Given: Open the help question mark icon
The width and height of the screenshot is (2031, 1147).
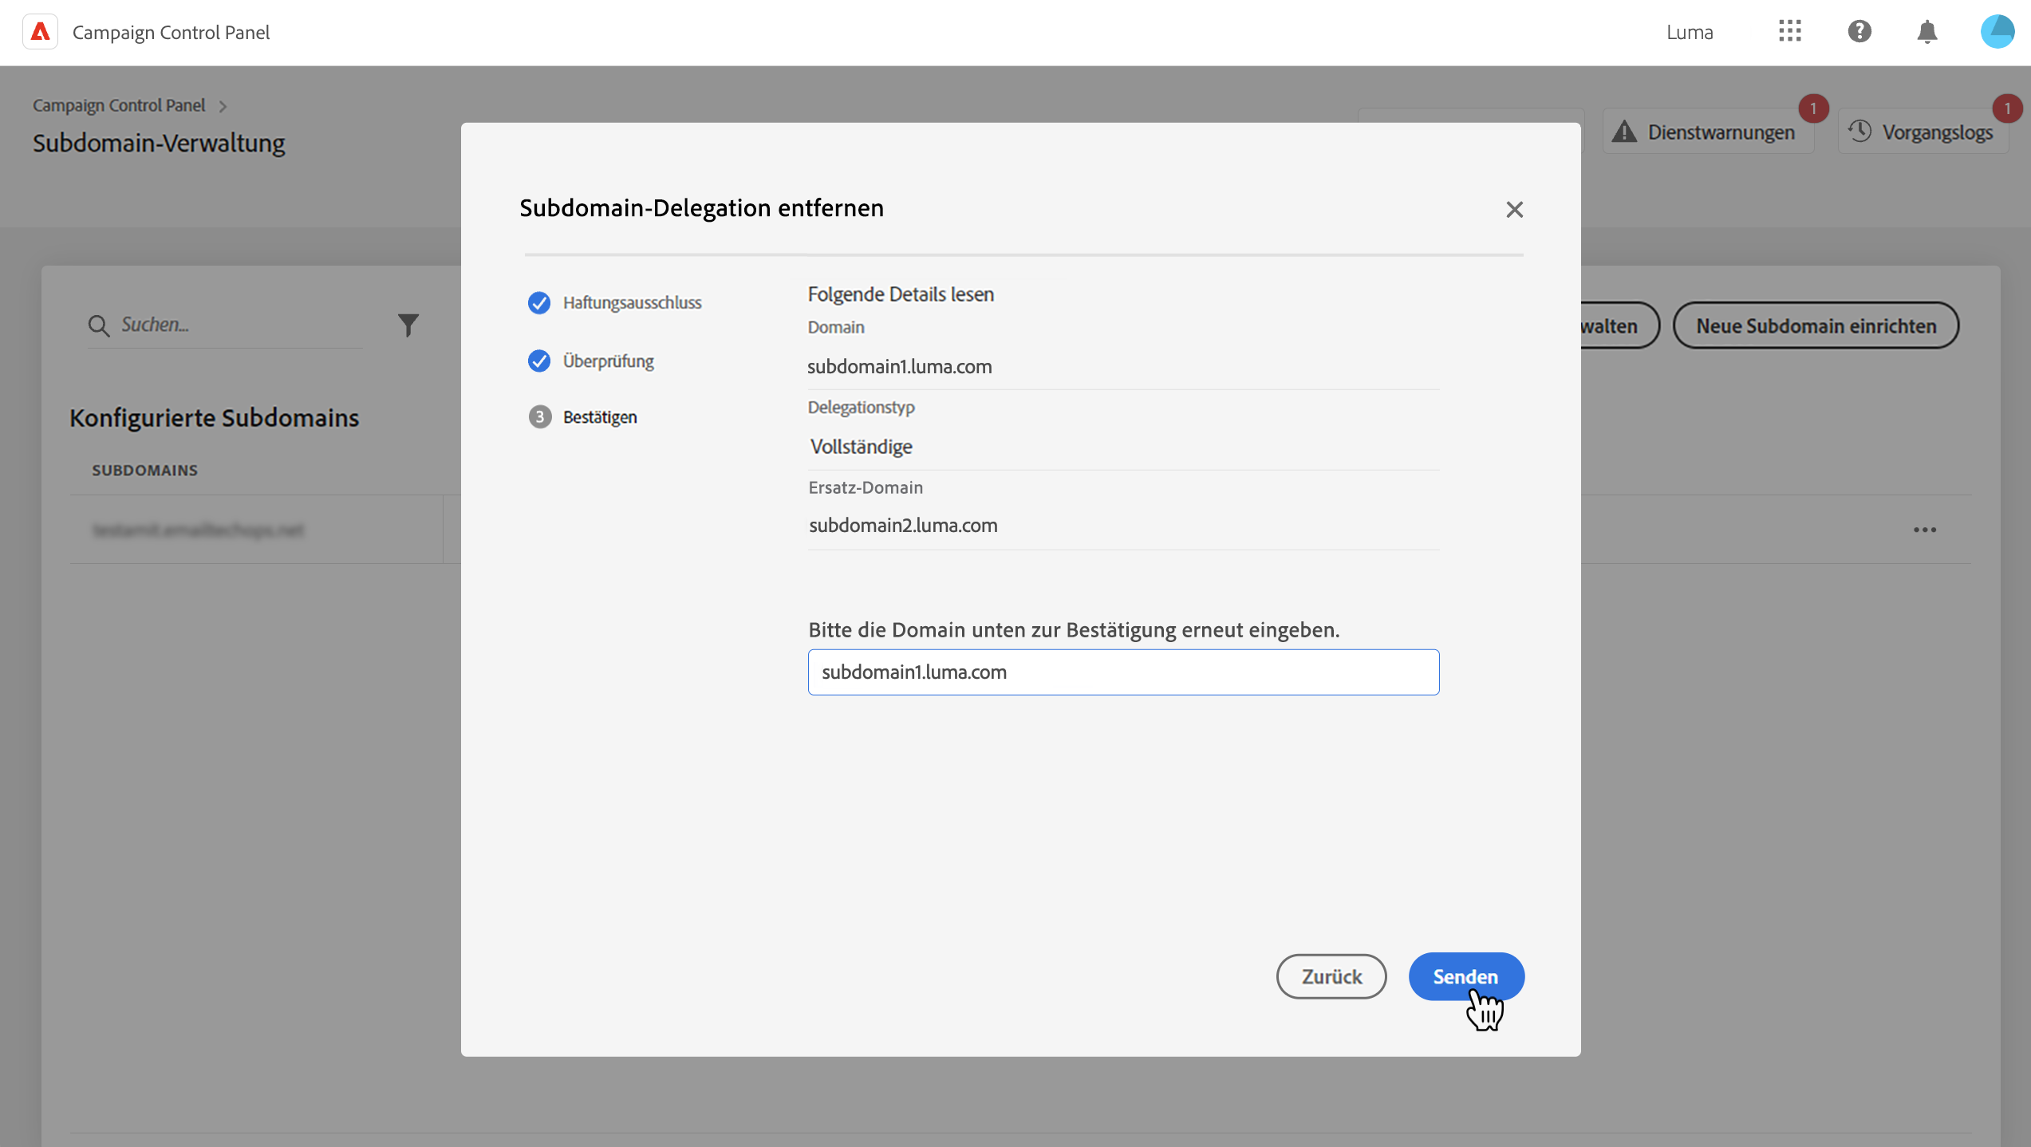Looking at the screenshot, I should [x=1859, y=32].
